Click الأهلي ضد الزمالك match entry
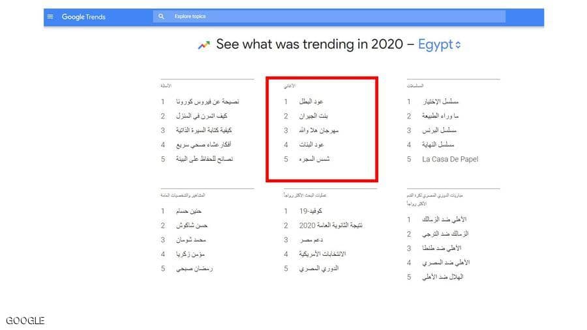The height and width of the screenshot is (330, 587). (x=445, y=219)
